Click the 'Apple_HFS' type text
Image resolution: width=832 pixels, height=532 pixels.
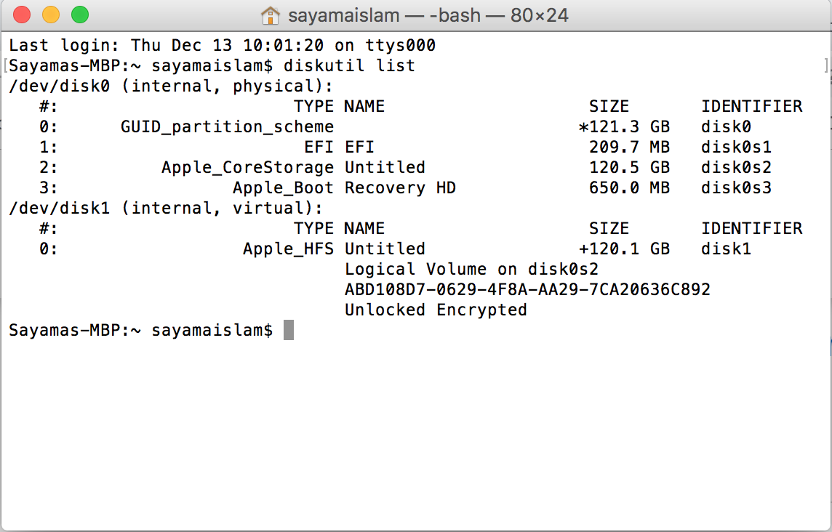288,249
